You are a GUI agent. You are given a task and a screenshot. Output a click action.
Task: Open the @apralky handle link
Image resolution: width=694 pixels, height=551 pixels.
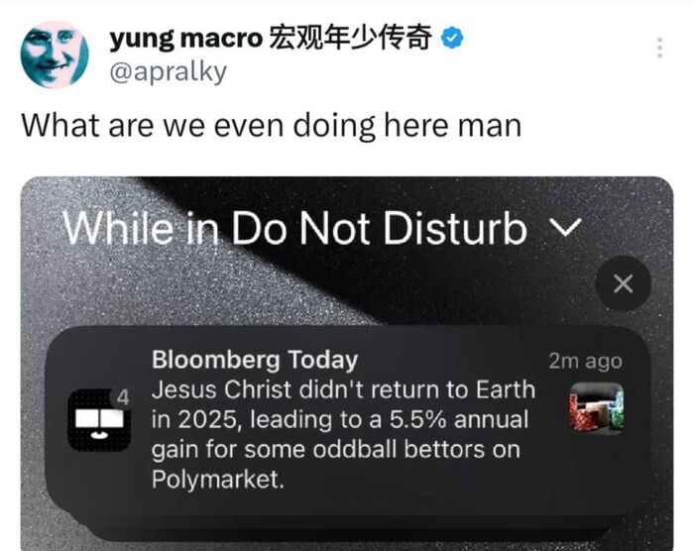pyautogui.click(x=169, y=71)
